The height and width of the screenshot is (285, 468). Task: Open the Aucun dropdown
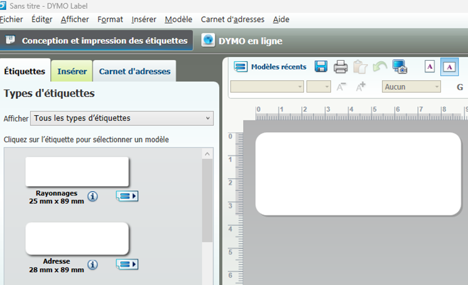click(x=411, y=86)
